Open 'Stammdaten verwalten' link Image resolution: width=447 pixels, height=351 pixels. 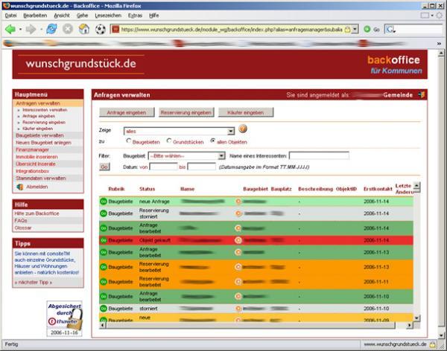coord(41,178)
